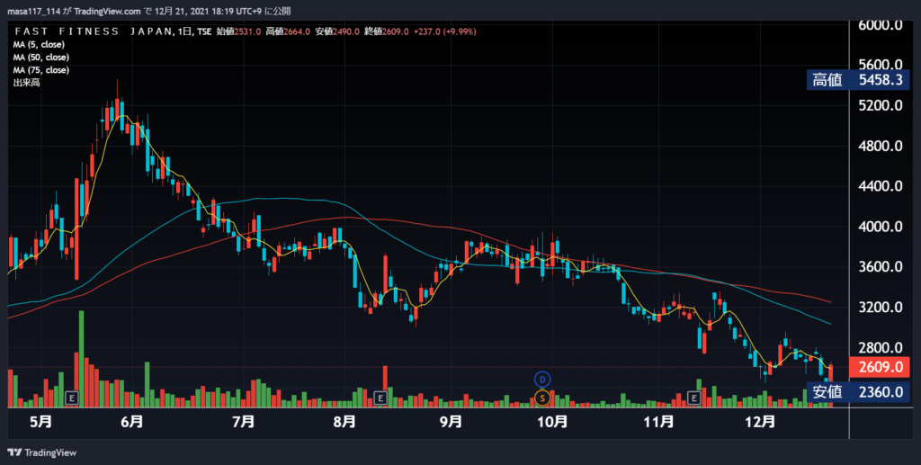Click the blue D dividend marker icon
This screenshot has height=465, width=921.
point(542,380)
